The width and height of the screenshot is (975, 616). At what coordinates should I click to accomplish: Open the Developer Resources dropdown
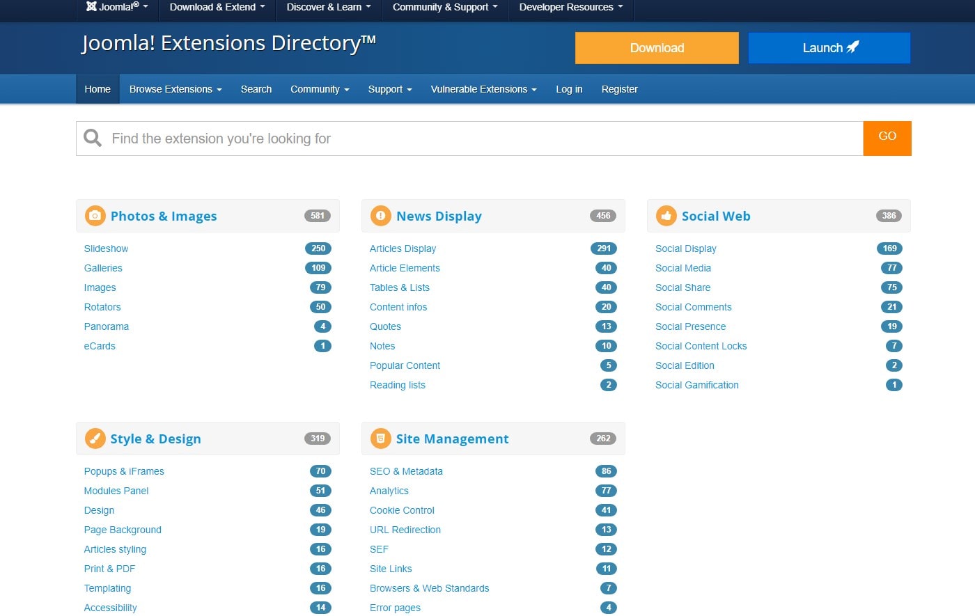click(571, 7)
